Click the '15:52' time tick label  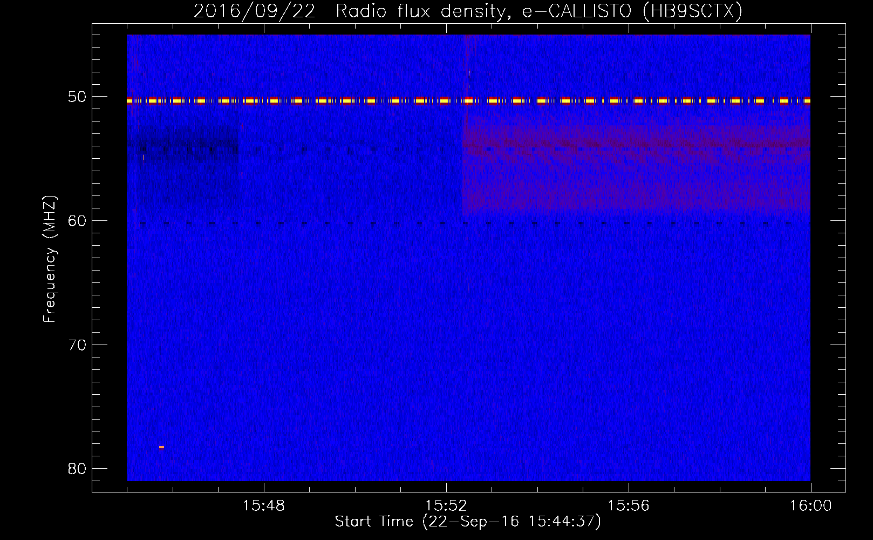446,506
